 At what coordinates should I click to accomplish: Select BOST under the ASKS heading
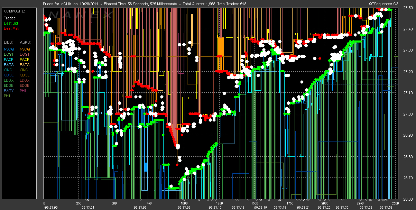pos(25,54)
